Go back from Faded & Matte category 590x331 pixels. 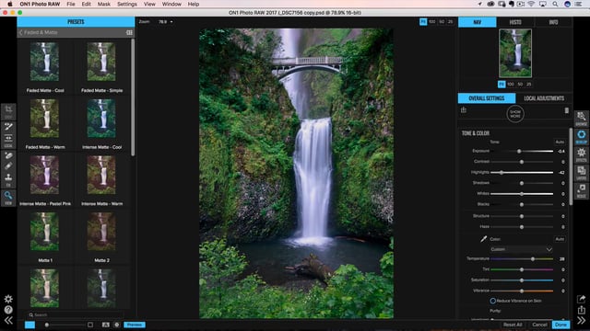[21, 33]
